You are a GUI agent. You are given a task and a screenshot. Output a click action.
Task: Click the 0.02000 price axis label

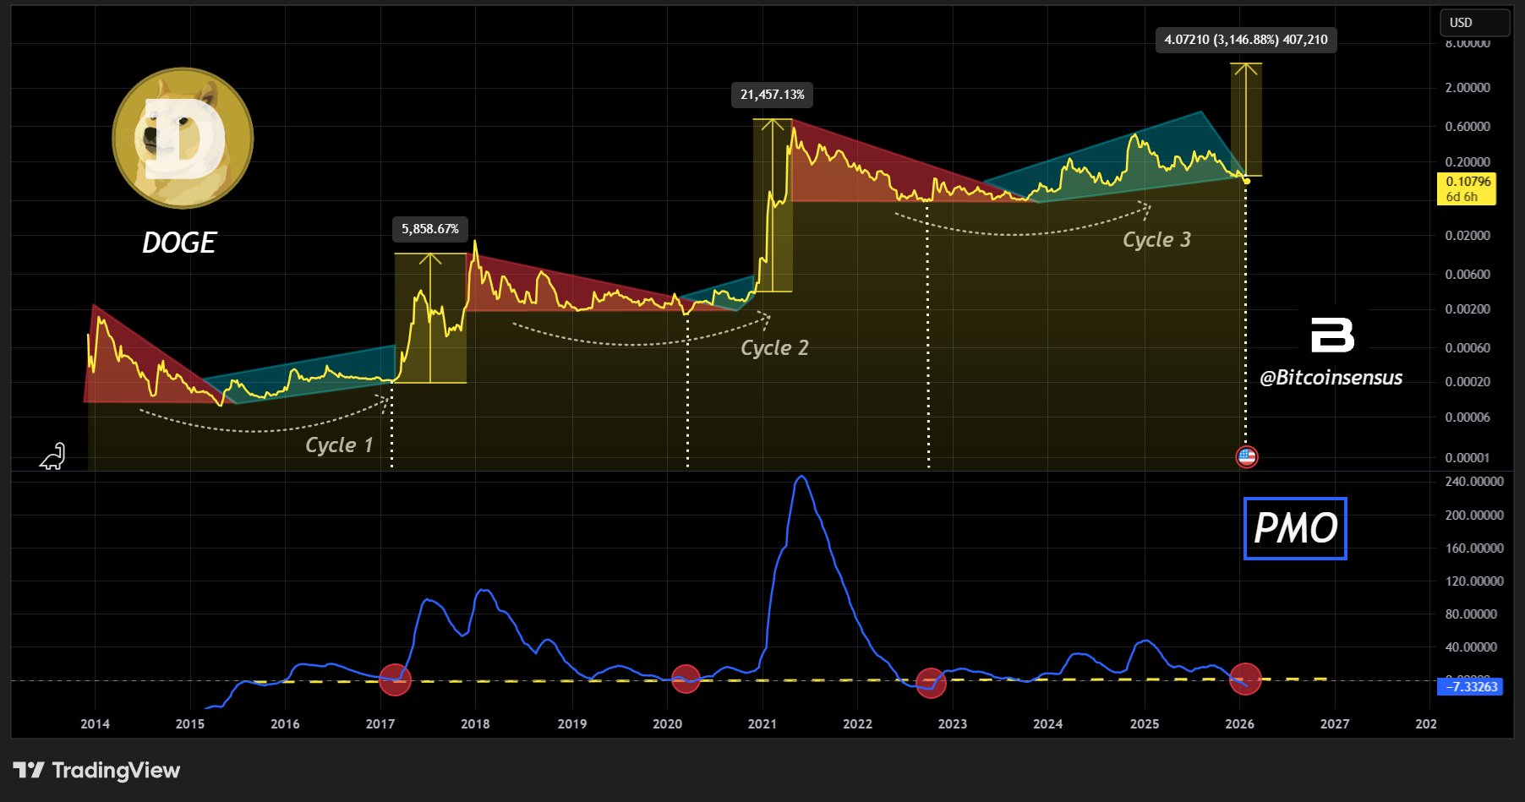pyautogui.click(x=1468, y=236)
